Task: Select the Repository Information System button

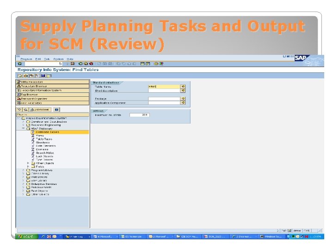Action: [53, 90]
